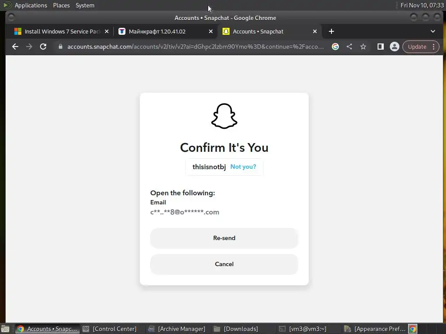Restore the Archive Manager window from taskbar
Screen dimensions: 446x334
tap(177, 329)
